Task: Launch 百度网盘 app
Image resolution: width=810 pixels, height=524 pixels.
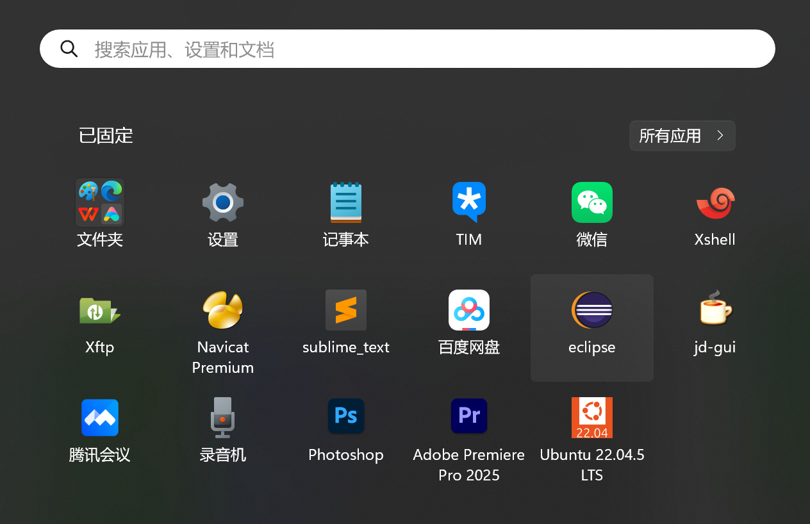Action: pos(469,310)
